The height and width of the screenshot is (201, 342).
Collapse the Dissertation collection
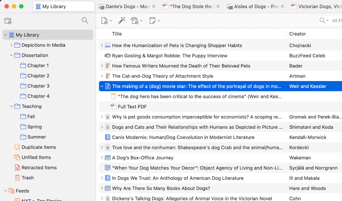click(x=11, y=55)
